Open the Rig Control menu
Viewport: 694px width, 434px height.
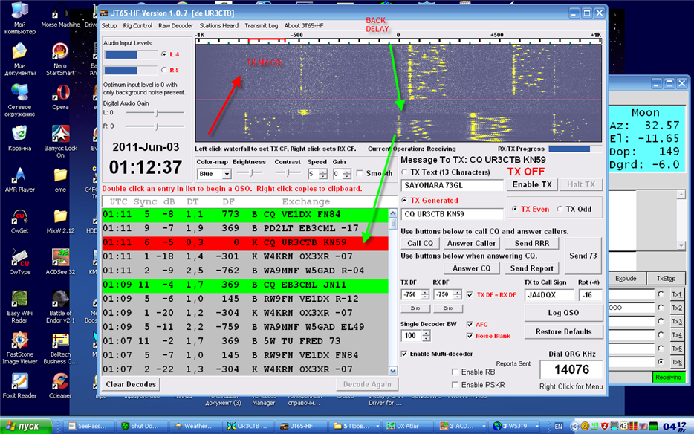(x=137, y=25)
